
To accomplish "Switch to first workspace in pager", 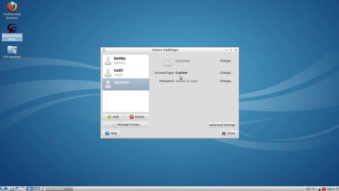I will [30, 189].
